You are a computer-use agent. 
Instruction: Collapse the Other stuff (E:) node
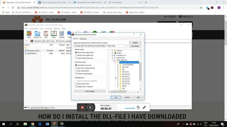(112, 60)
